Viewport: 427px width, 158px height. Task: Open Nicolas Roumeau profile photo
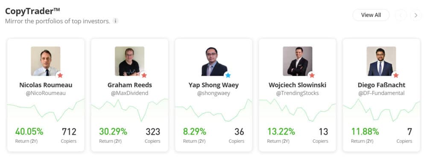[46, 61]
